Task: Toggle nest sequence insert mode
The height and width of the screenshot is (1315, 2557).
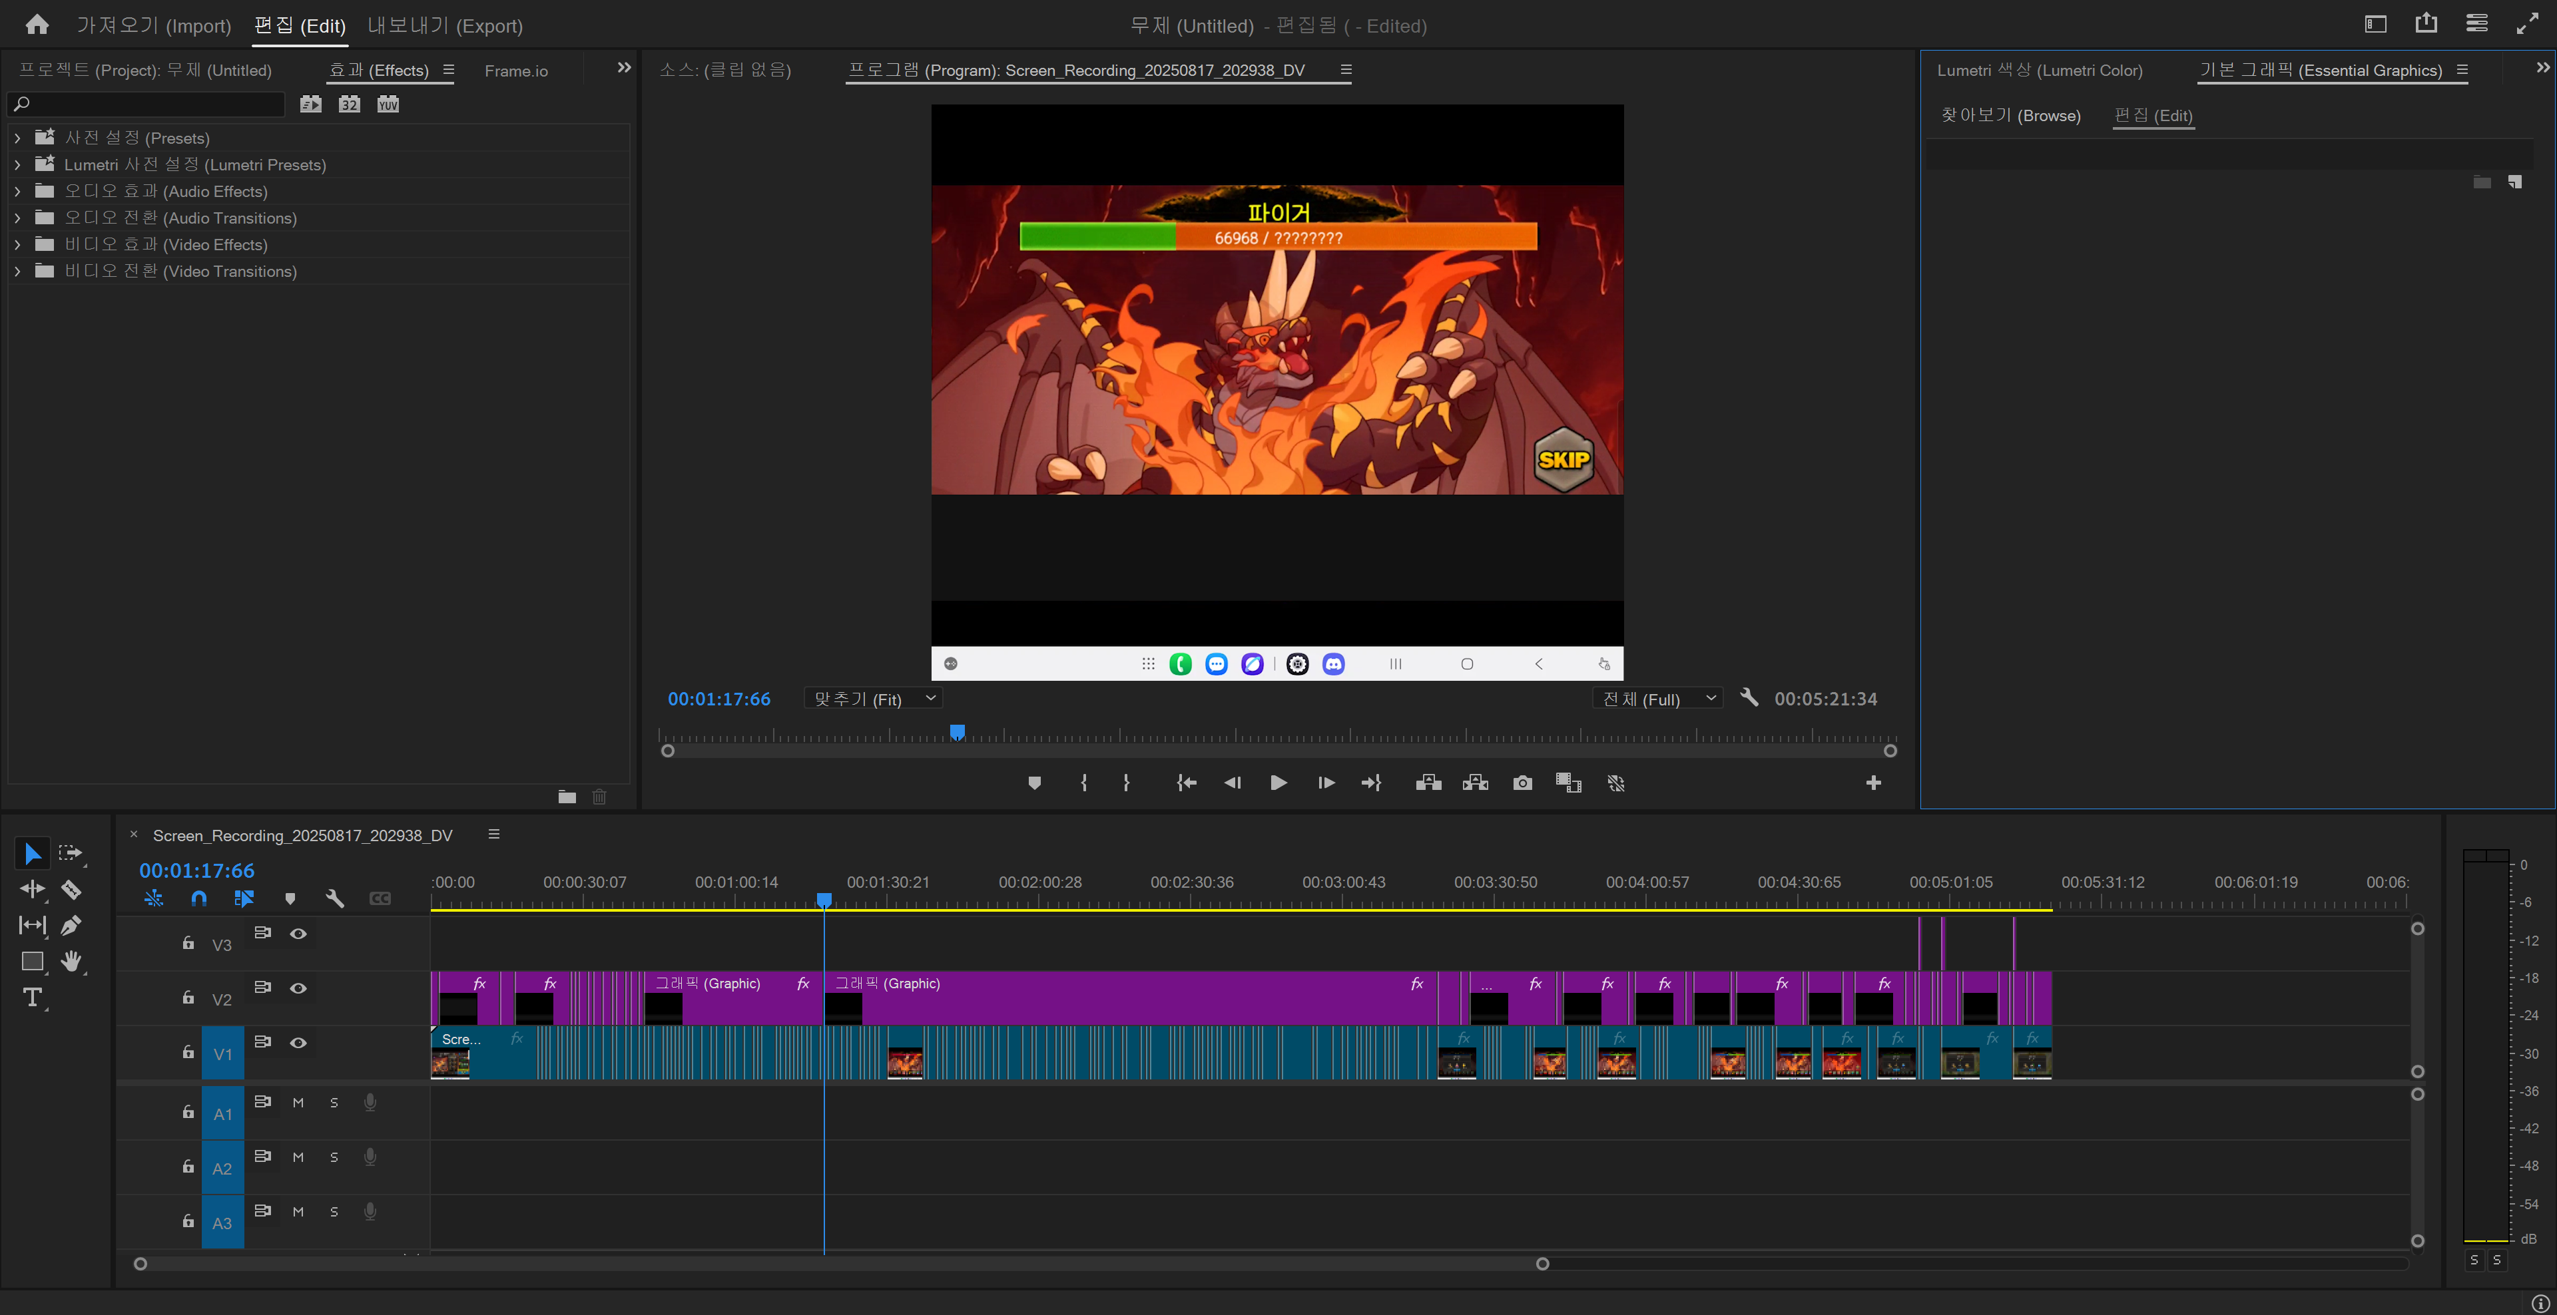Action: 153,898
